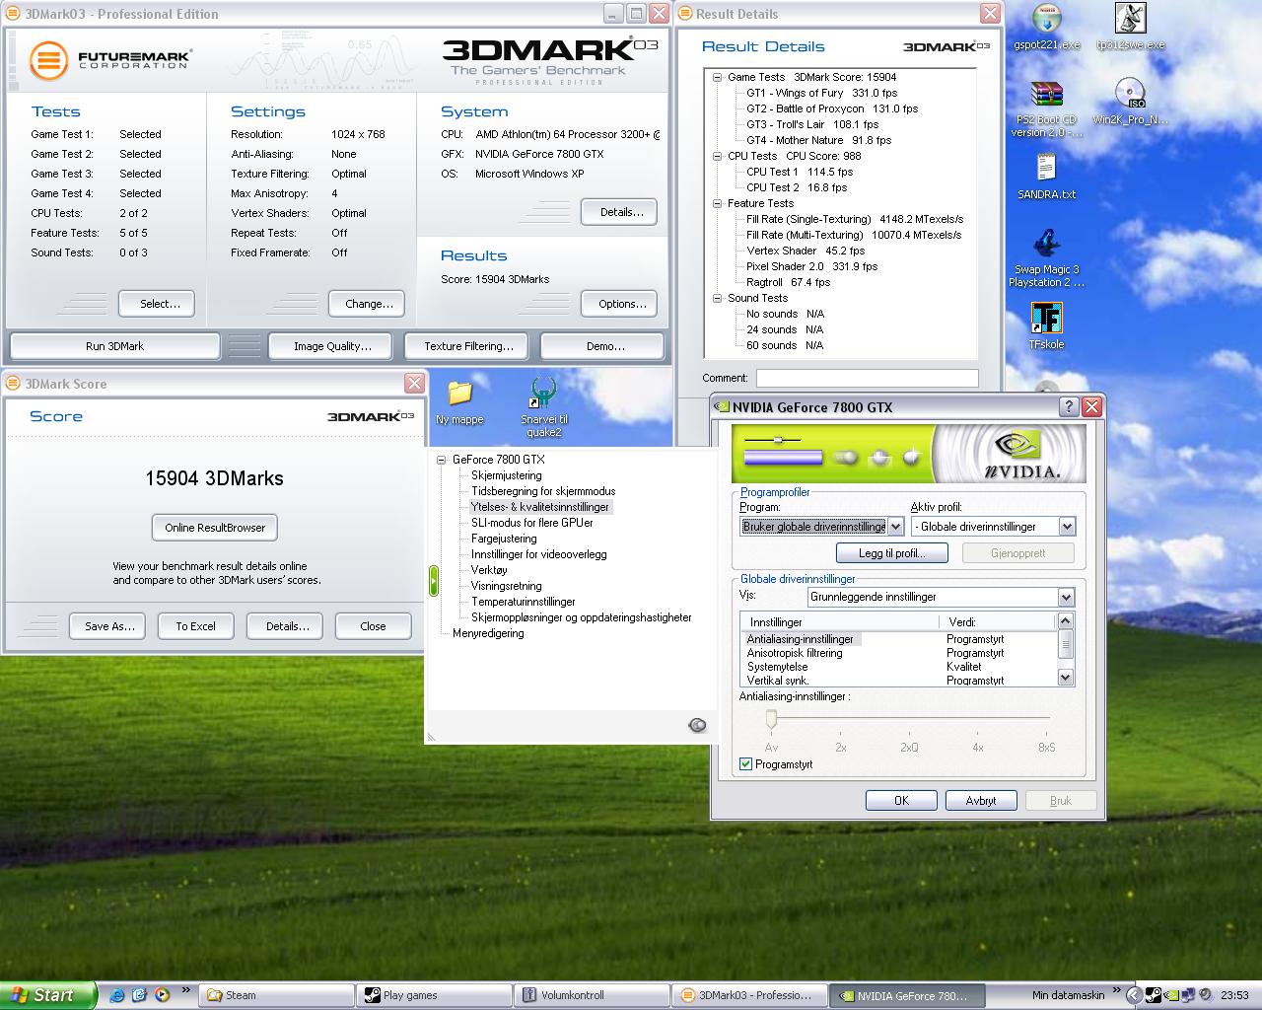Click the Comment input field in Result Details
1262x1010 pixels.
[867, 378]
